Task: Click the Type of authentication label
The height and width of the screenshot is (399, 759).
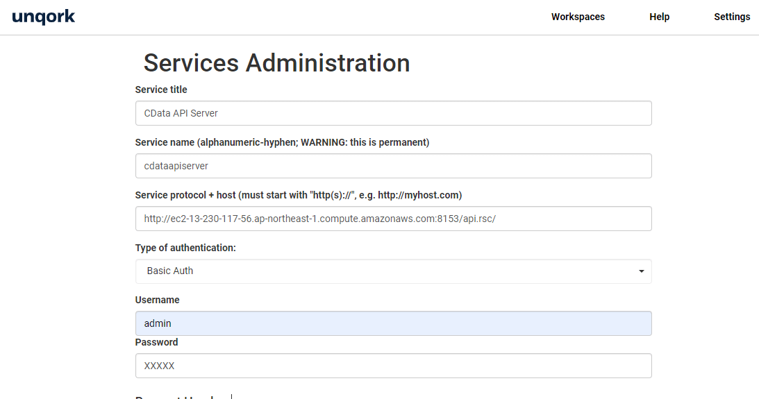Action: 185,248
